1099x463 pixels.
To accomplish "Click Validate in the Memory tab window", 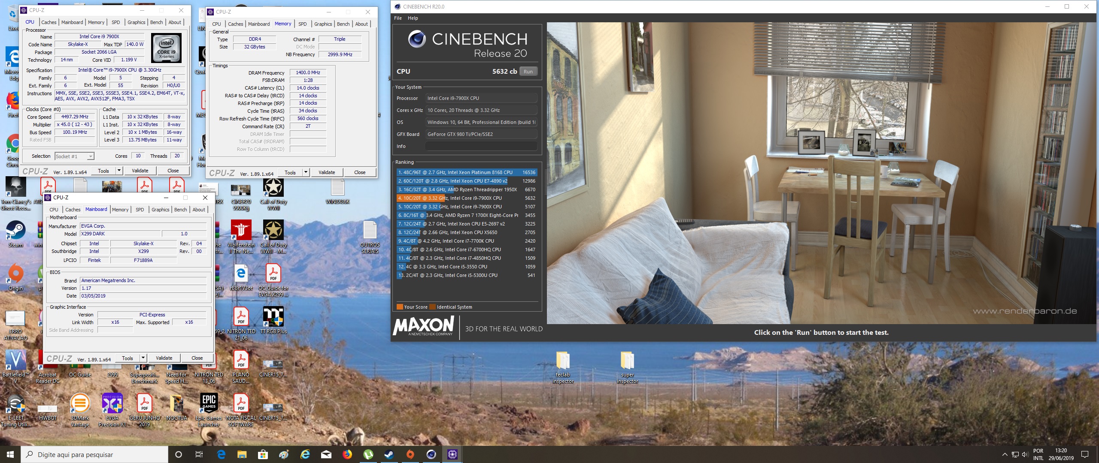I will click(327, 172).
